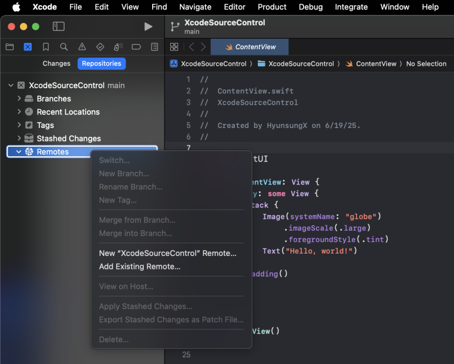This screenshot has width=454, height=364.
Task: Click the Stashed Changes tray icon
Action: coord(29,139)
